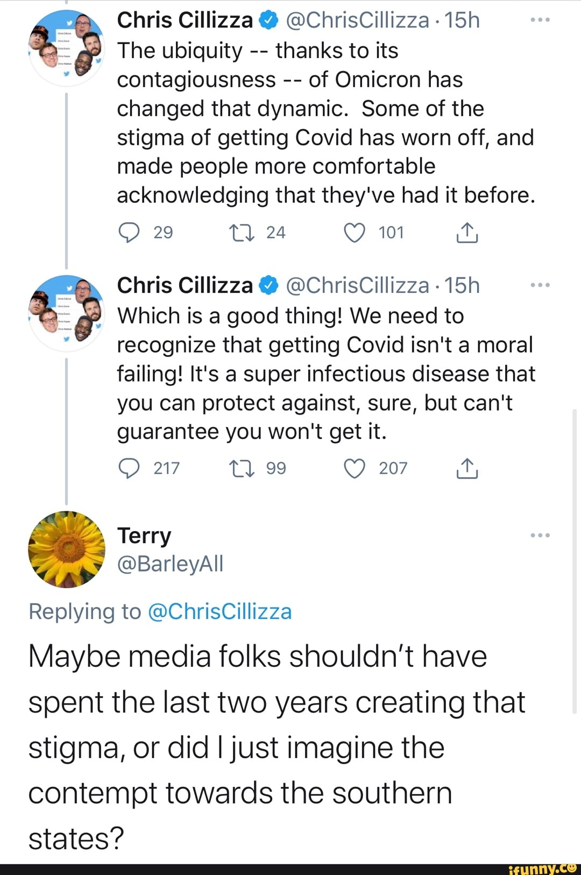Tap Chris Cillizza's avatar on second tweet
The height and width of the screenshot is (875, 581).
pyautogui.click(x=67, y=314)
